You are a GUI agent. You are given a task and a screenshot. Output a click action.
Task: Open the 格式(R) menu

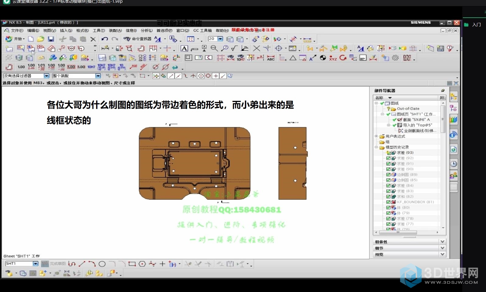(x=82, y=30)
